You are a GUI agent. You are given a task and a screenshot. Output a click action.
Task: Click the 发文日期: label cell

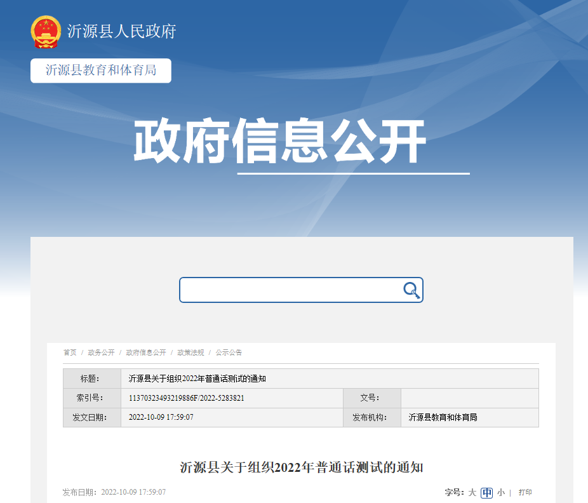[x=92, y=417]
